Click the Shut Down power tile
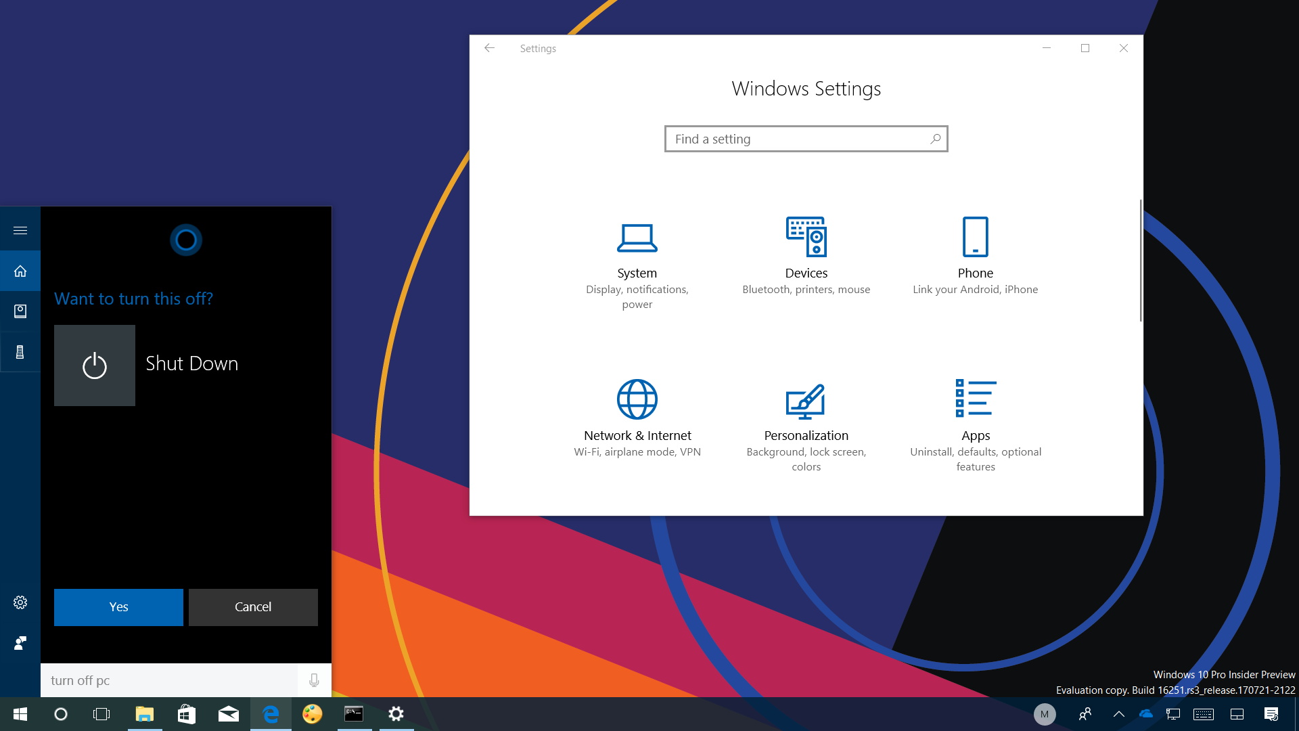Viewport: 1299px width, 731px height. coord(95,365)
